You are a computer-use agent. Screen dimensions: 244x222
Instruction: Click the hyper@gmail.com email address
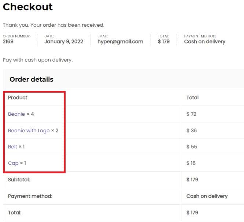(120, 41)
